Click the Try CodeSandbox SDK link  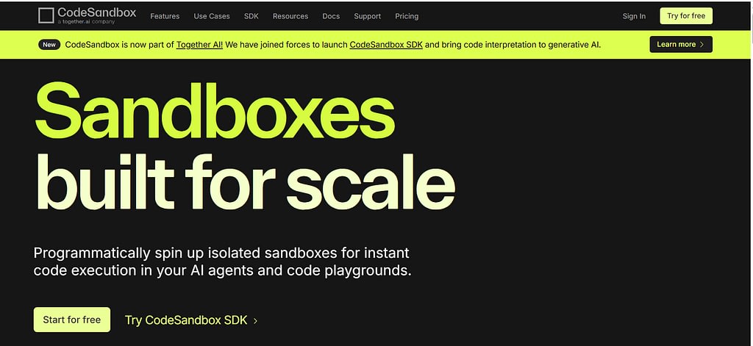click(187, 320)
